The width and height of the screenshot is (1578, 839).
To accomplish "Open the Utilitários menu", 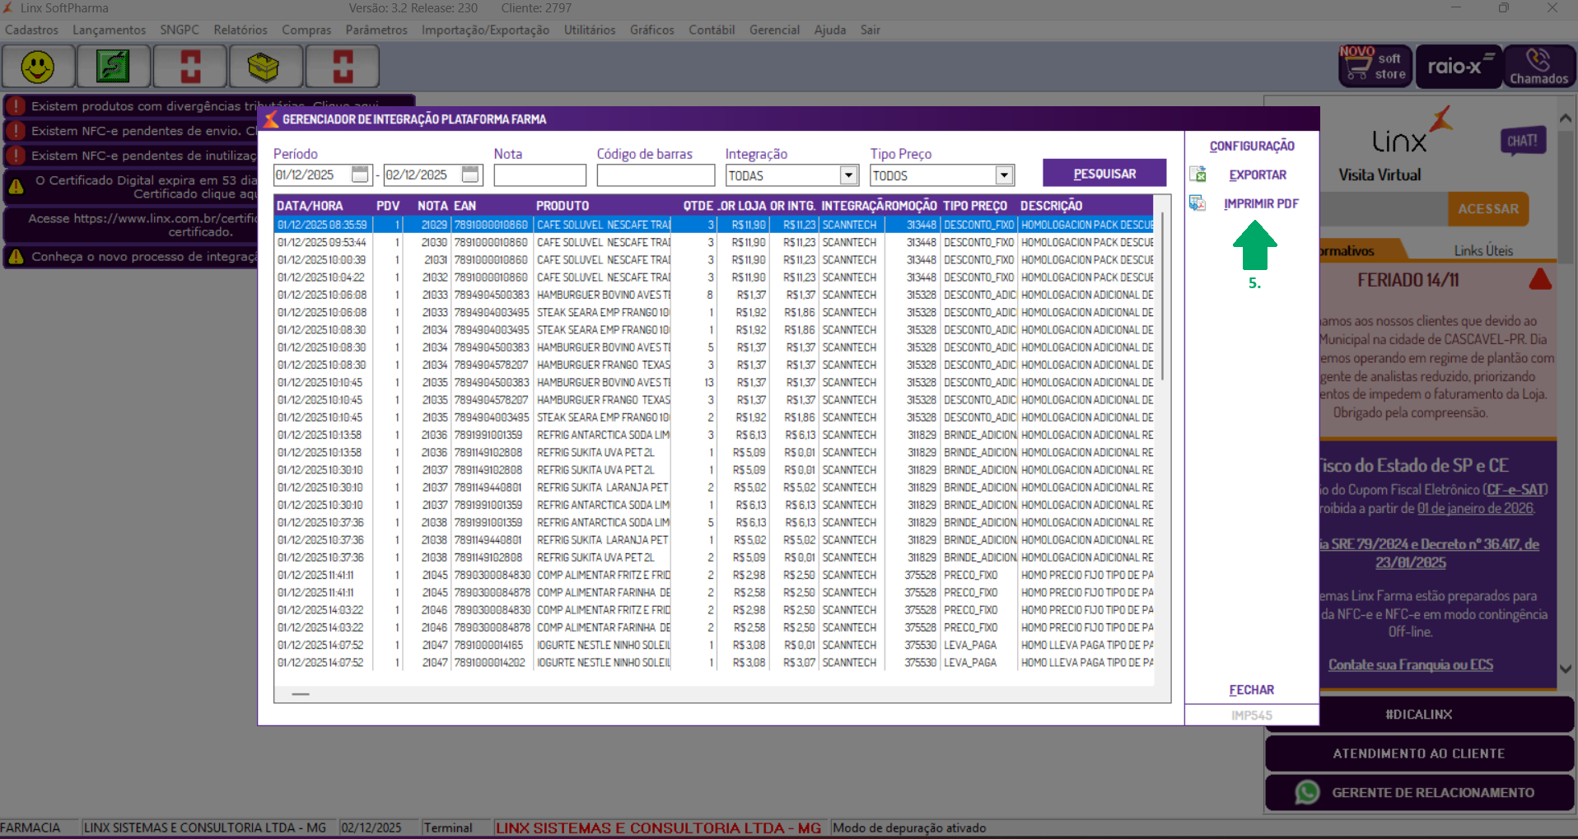I will [x=590, y=30].
